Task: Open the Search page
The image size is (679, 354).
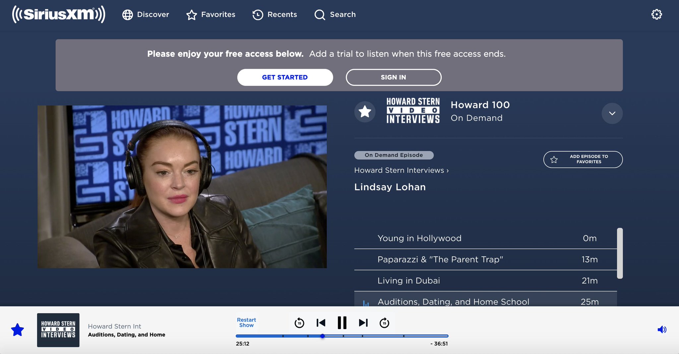Action: pyautogui.click(x=335, y=15)
